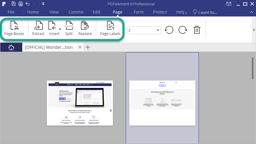Switch to the View tab
The image size is (256, 144).
pyautogui.click(x=54, y=12)
